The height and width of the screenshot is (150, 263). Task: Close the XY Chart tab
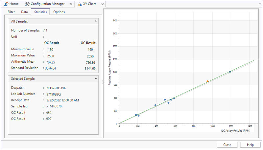pyautogui.click(x=102, y=4)
